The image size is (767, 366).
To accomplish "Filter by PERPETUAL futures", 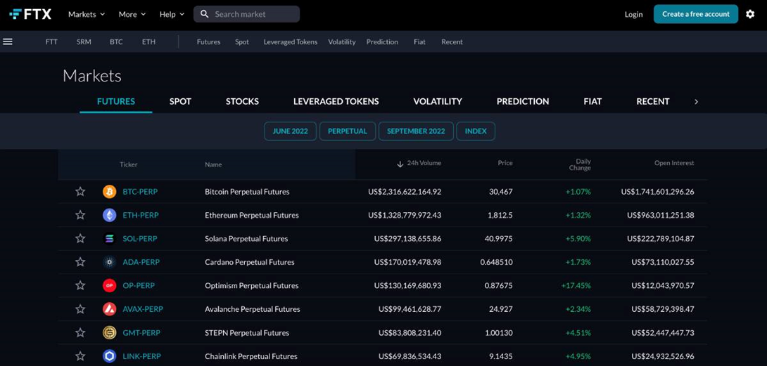I will (x=348, y=131).
